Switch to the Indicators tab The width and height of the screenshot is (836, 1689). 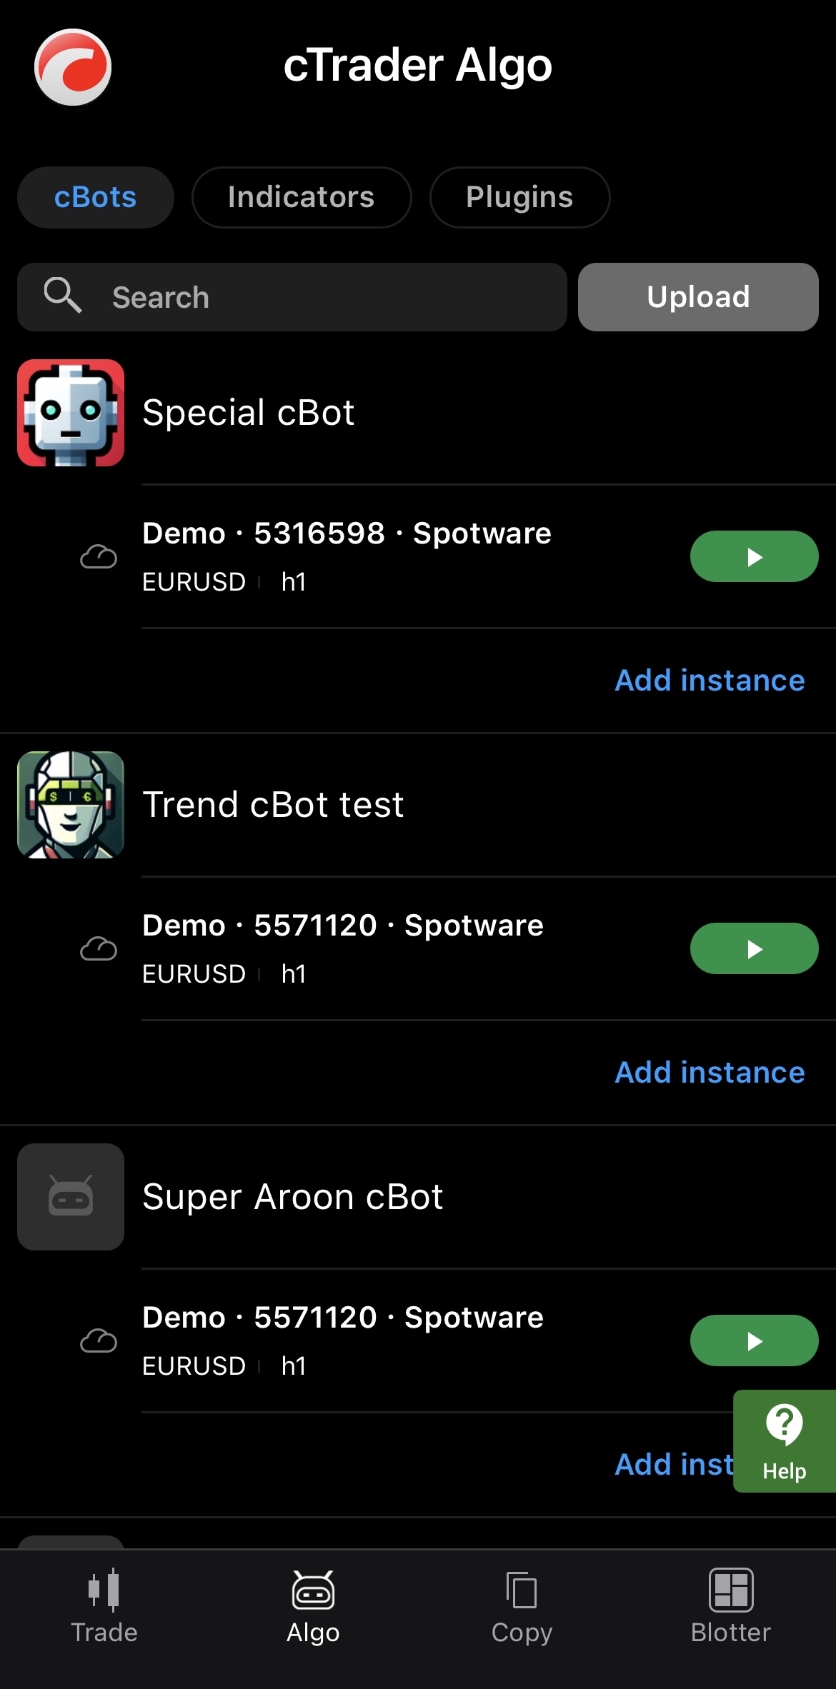[x=301, y=197]
